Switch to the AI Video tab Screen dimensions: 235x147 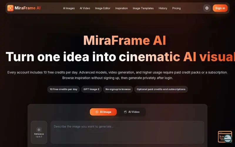[132, 112]
